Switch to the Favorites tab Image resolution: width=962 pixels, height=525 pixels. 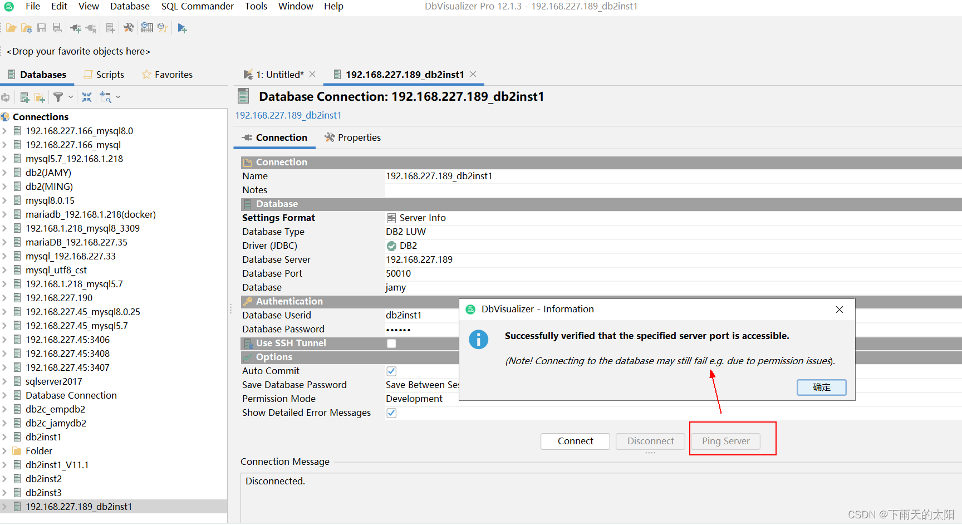(x=167, y=75)
